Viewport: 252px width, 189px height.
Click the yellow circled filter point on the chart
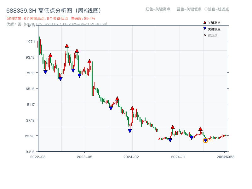coord(206,141)
